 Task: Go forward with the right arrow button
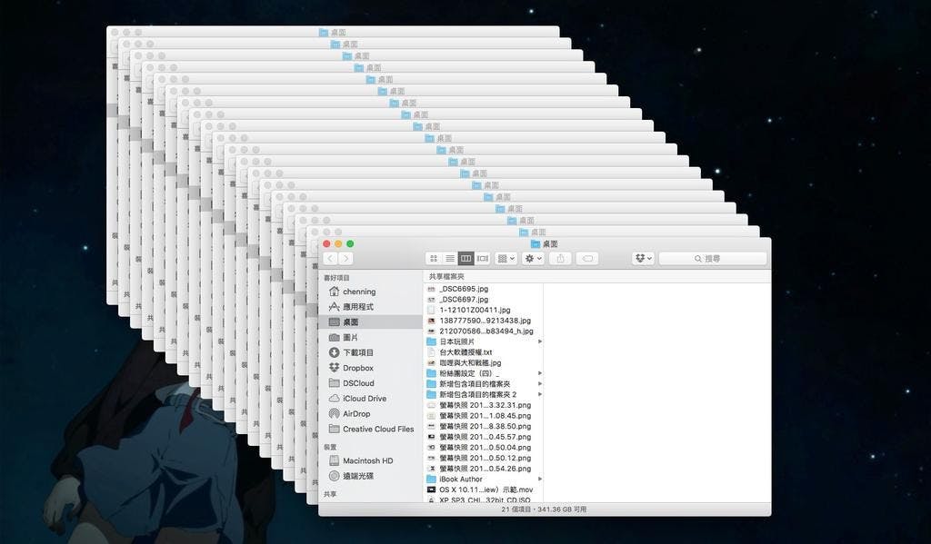click(345, 259)
